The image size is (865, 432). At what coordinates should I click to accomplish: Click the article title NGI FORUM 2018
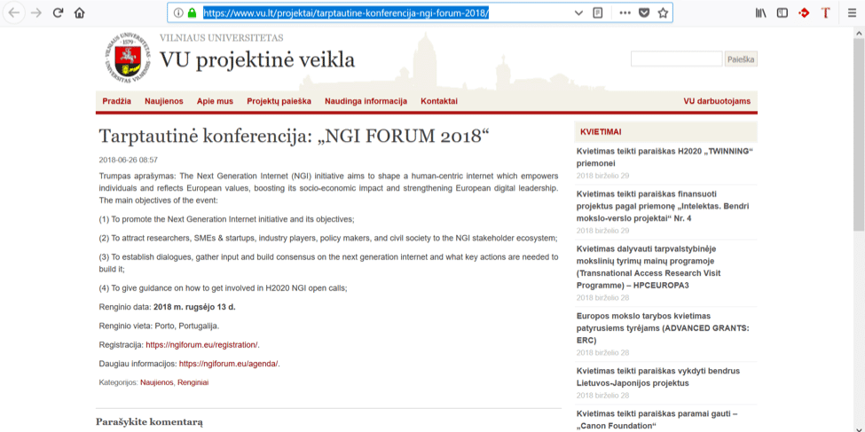pyautogui.click(x=294, y=136)
